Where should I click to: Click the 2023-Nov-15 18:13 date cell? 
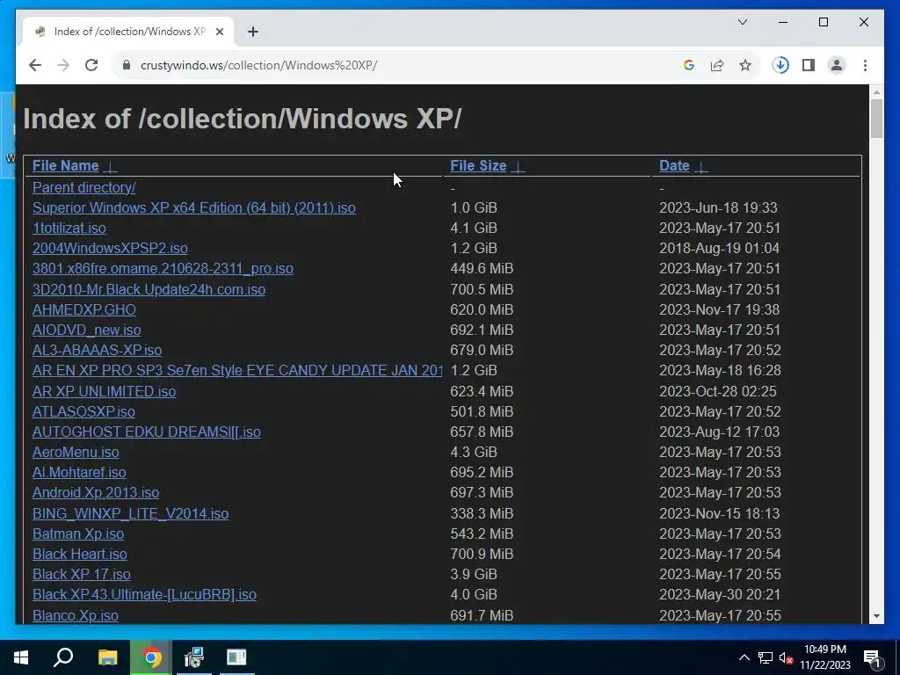720,513
